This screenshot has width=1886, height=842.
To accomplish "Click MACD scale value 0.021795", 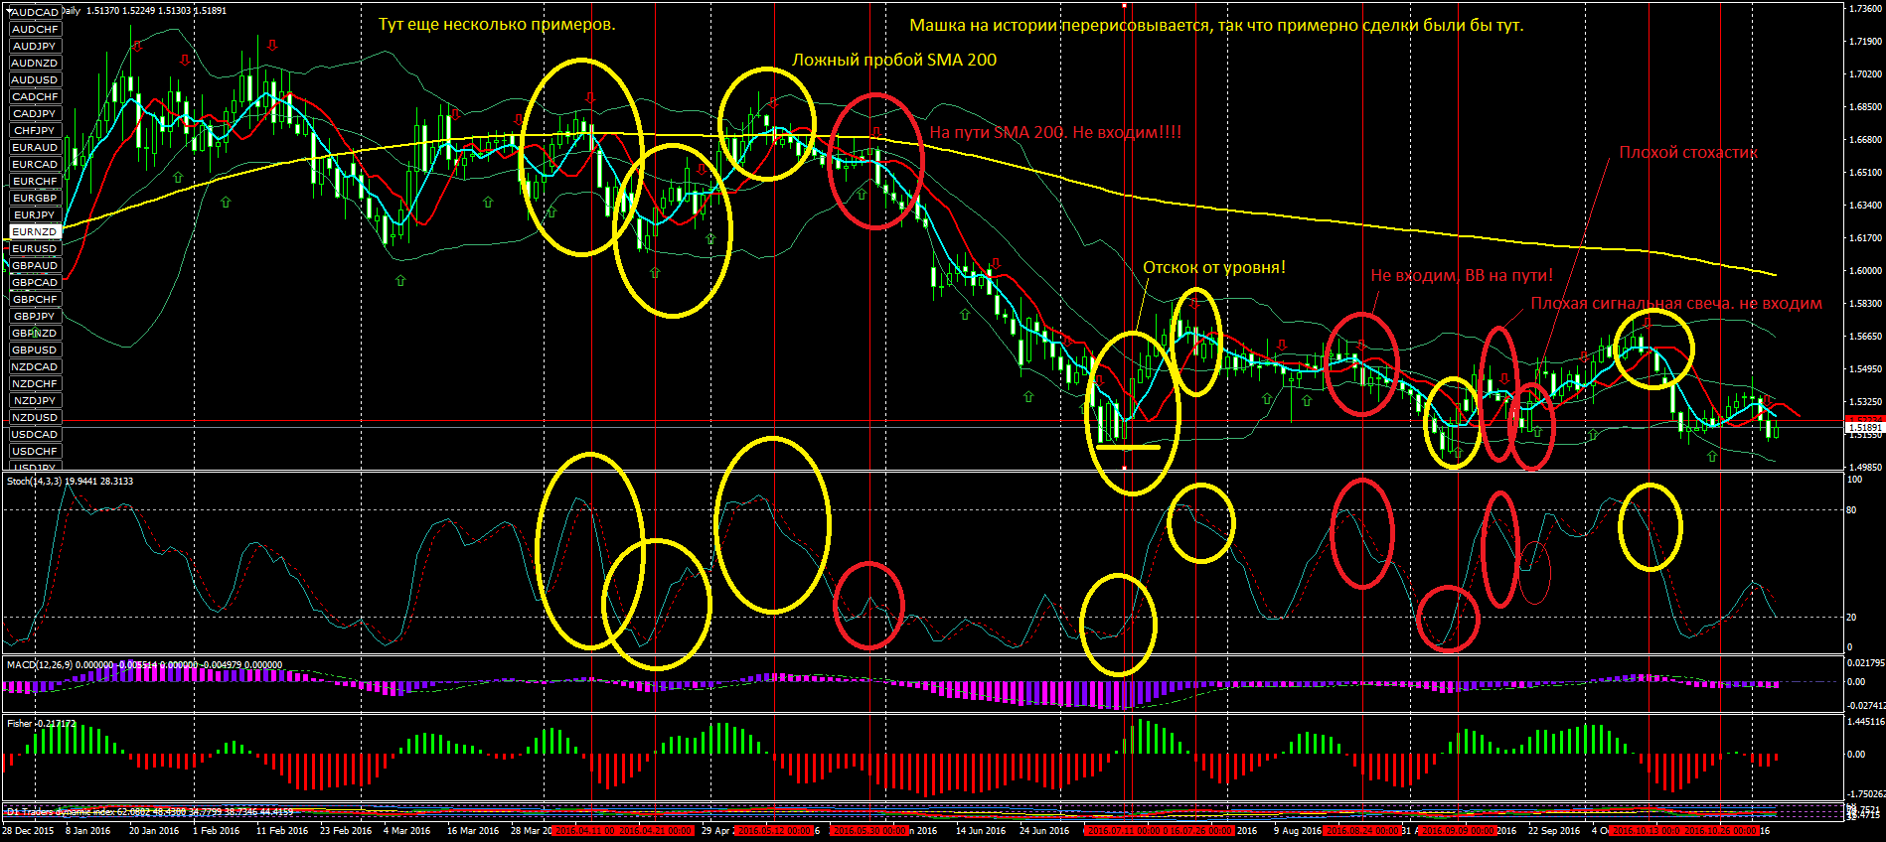I will (1865, 662).
